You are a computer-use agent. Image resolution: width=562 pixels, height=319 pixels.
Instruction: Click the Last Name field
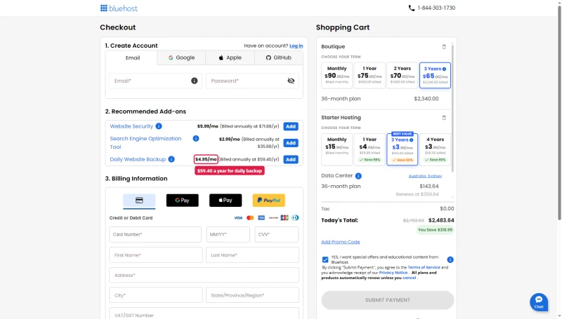click(x=252, y=255)
